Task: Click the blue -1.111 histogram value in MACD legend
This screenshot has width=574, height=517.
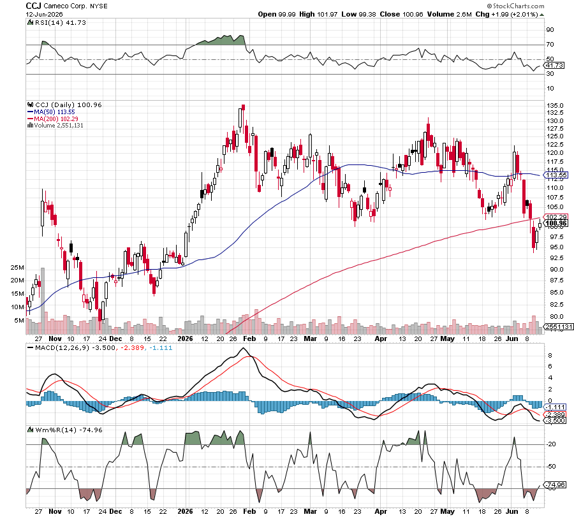Action: [x=161, y=348]
